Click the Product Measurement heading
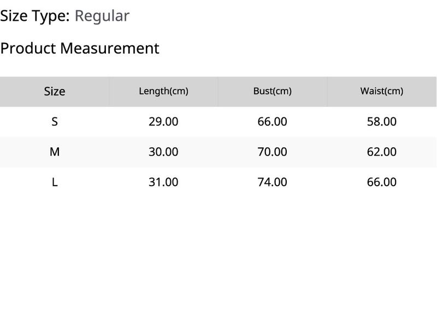This screenshot has height=332, width=437. [80, 48]
